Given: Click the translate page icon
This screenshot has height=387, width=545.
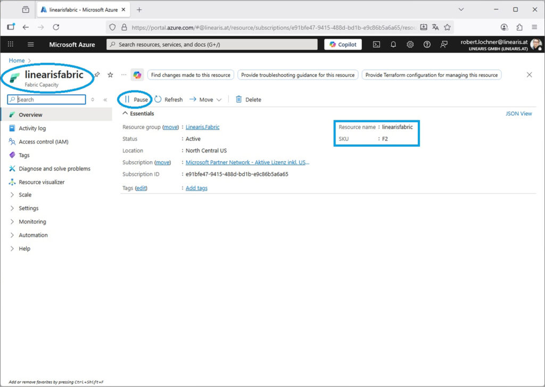Looking at the screenshot, I should [x=435, y=27].
